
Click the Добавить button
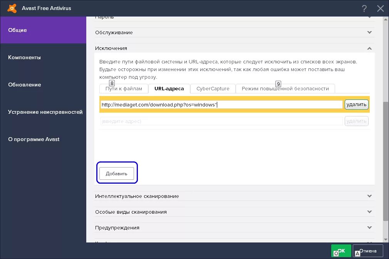(x=117, y=174)
